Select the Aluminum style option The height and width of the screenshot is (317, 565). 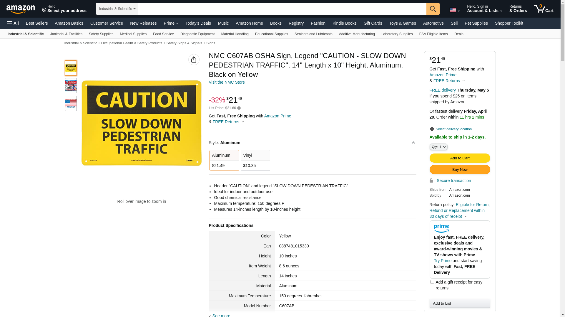(224, 161)
